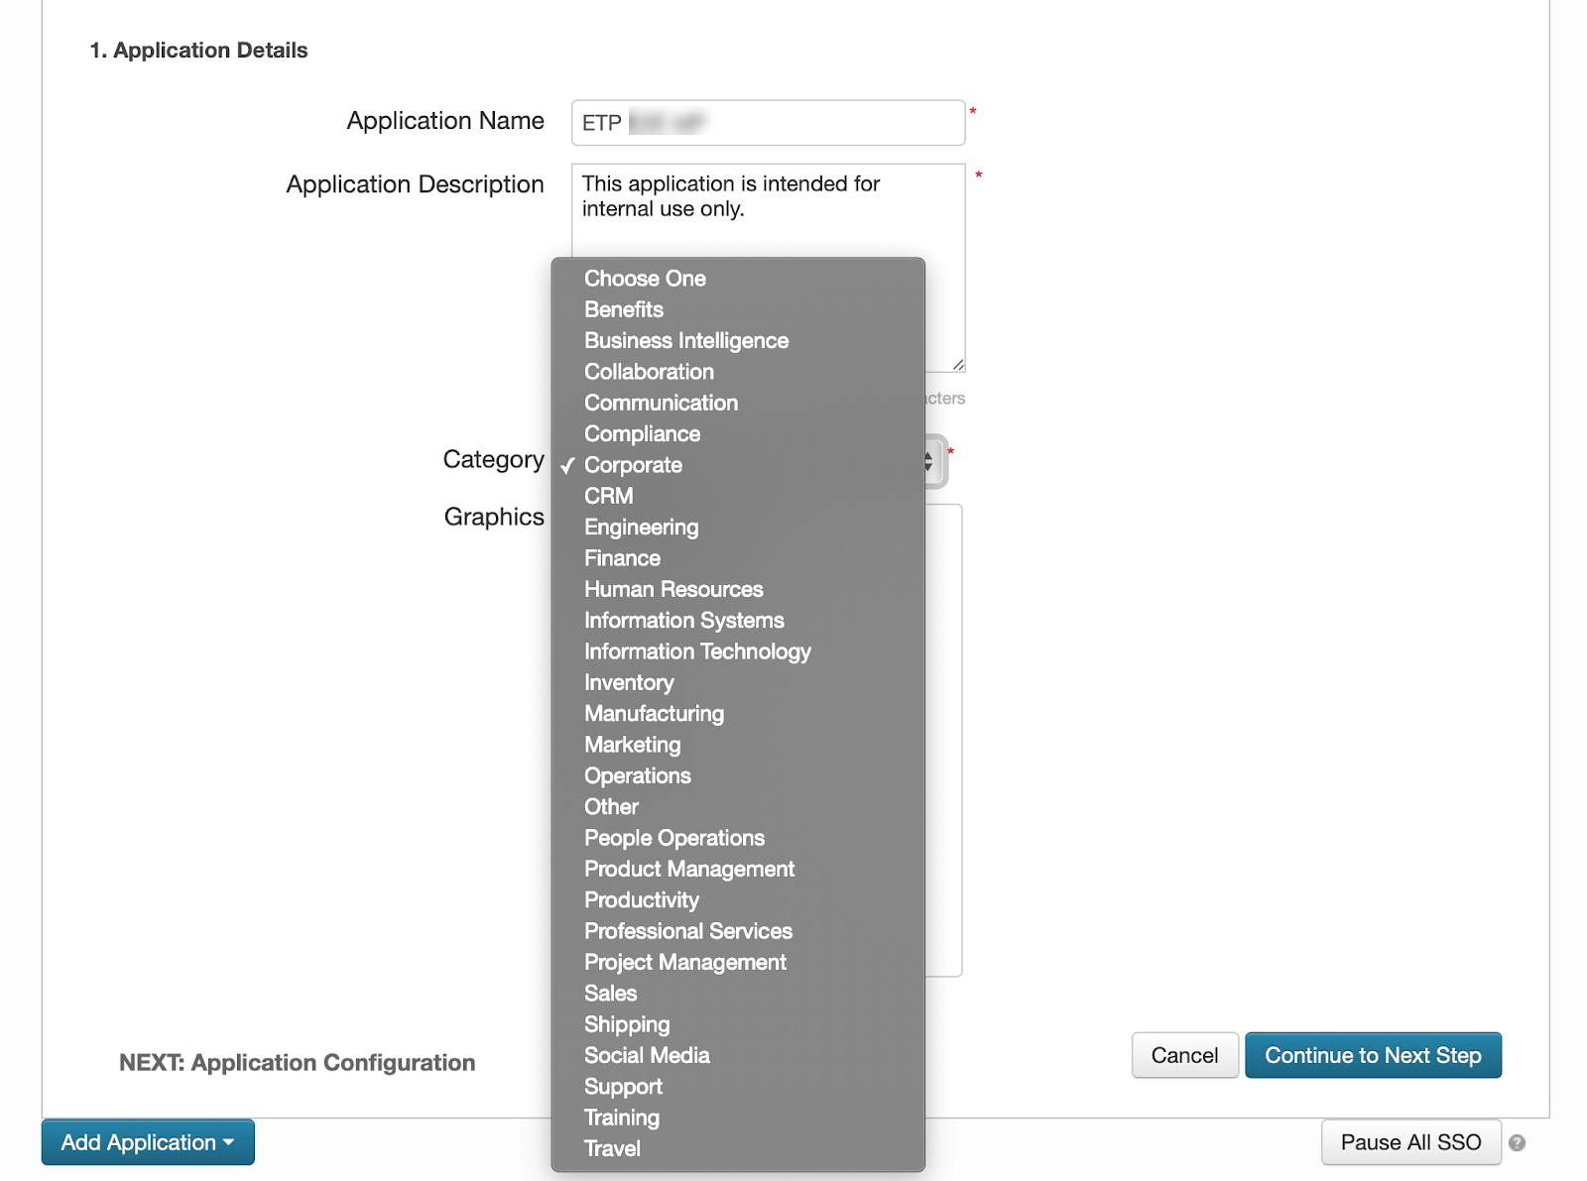Pick CRM in the category dropdown
The height and width of the screenshot is (1181, 1587).
pos(608,496)
